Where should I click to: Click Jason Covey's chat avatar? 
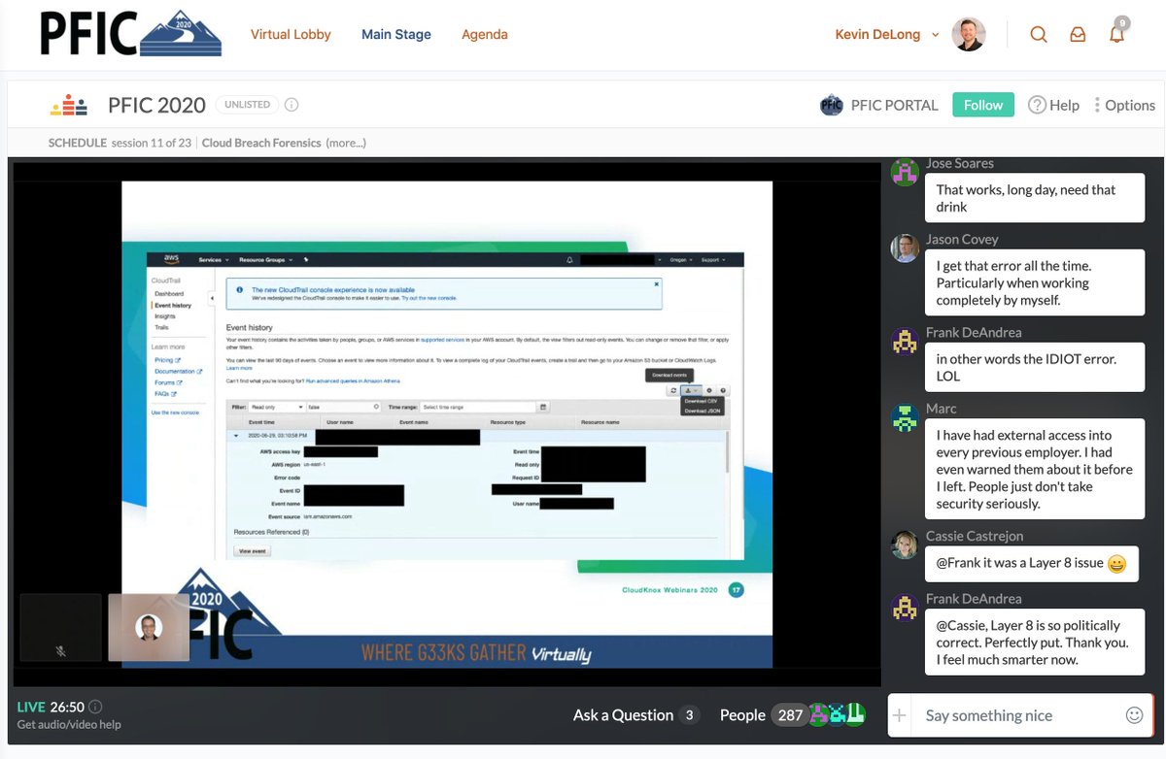coord(905,248)
